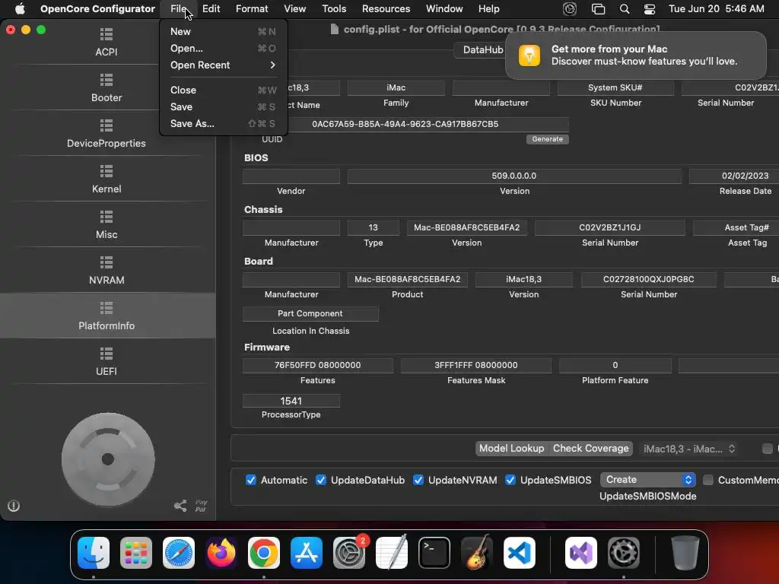Choose Open... from the File menu

(x=223, y=48)
